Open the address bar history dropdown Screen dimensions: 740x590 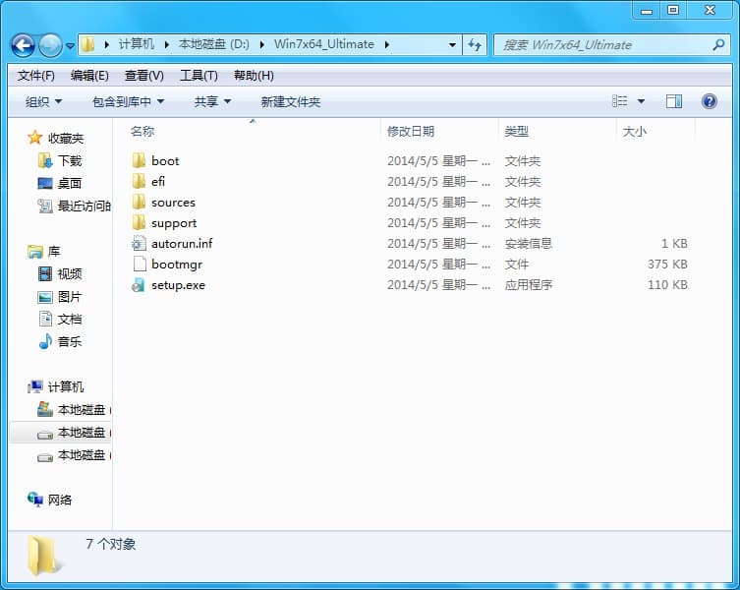(452, 45)
